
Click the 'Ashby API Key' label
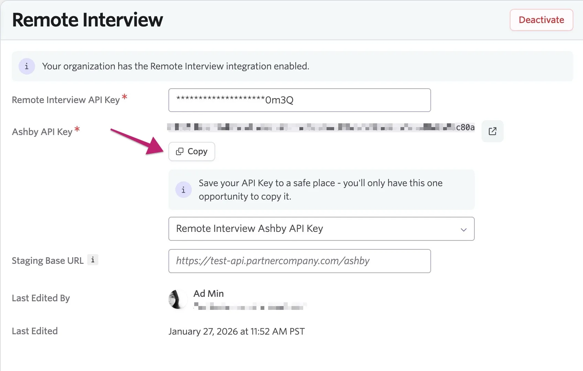(42, 132)
